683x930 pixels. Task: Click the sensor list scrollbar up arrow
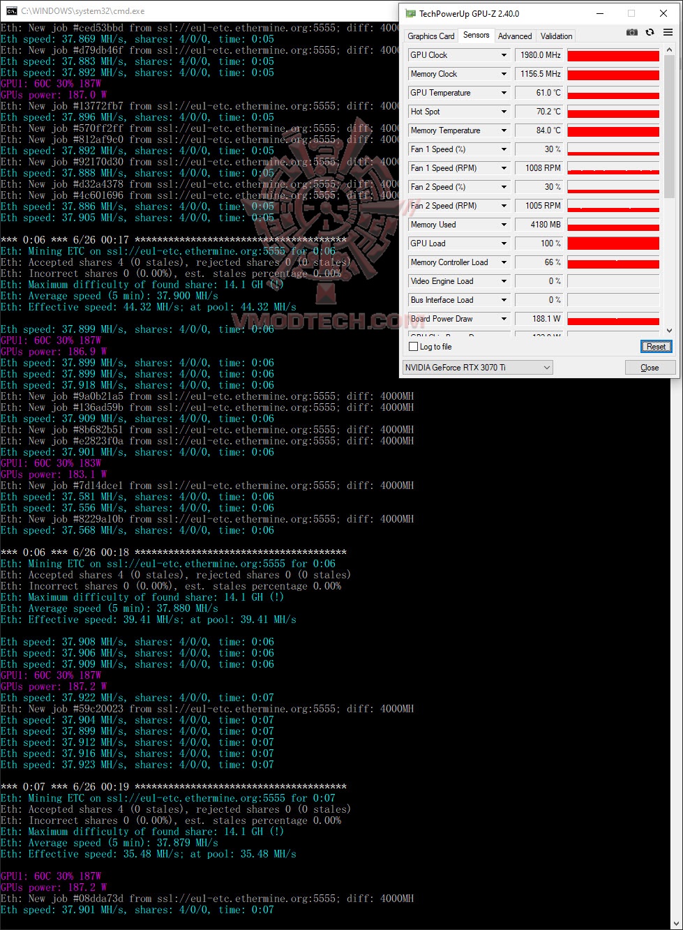(x=670, y=50)
